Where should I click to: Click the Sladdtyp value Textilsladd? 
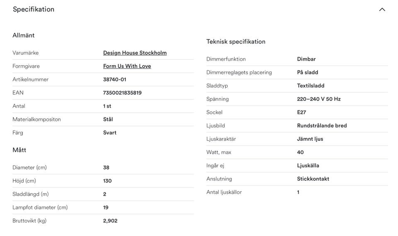coord(311,86)
